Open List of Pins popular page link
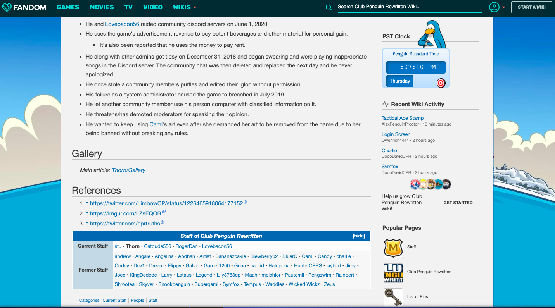 (417, 296)
